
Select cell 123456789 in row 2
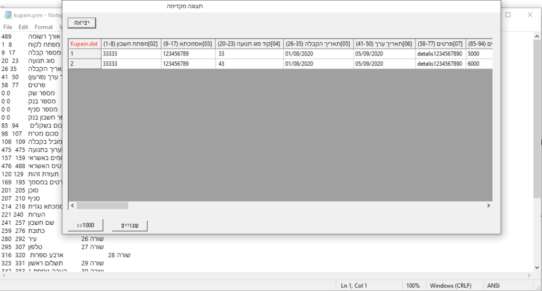188,64
